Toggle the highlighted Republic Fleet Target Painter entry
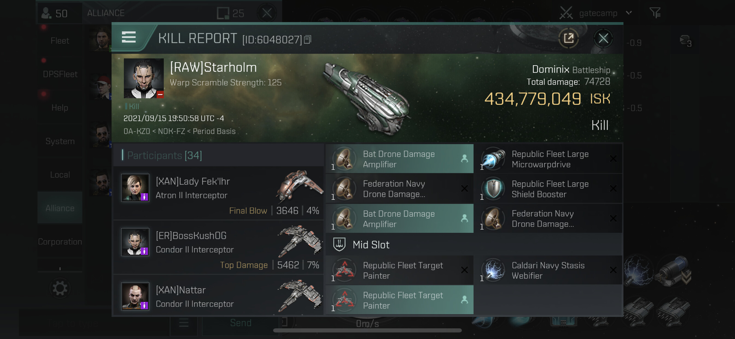Viewport: 735px width, 339px height. click(x=399, y=300)
